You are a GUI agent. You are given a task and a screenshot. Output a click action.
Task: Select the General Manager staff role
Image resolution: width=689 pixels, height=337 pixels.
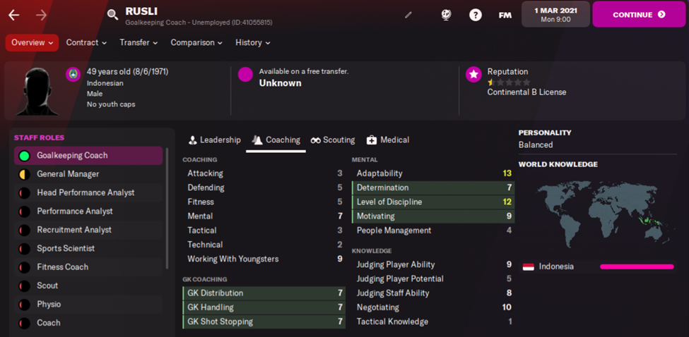68,174
